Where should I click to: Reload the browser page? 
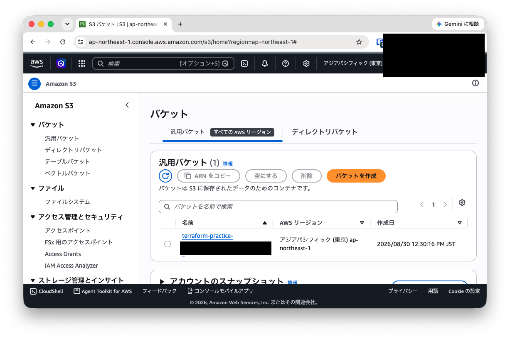[63, 42]
